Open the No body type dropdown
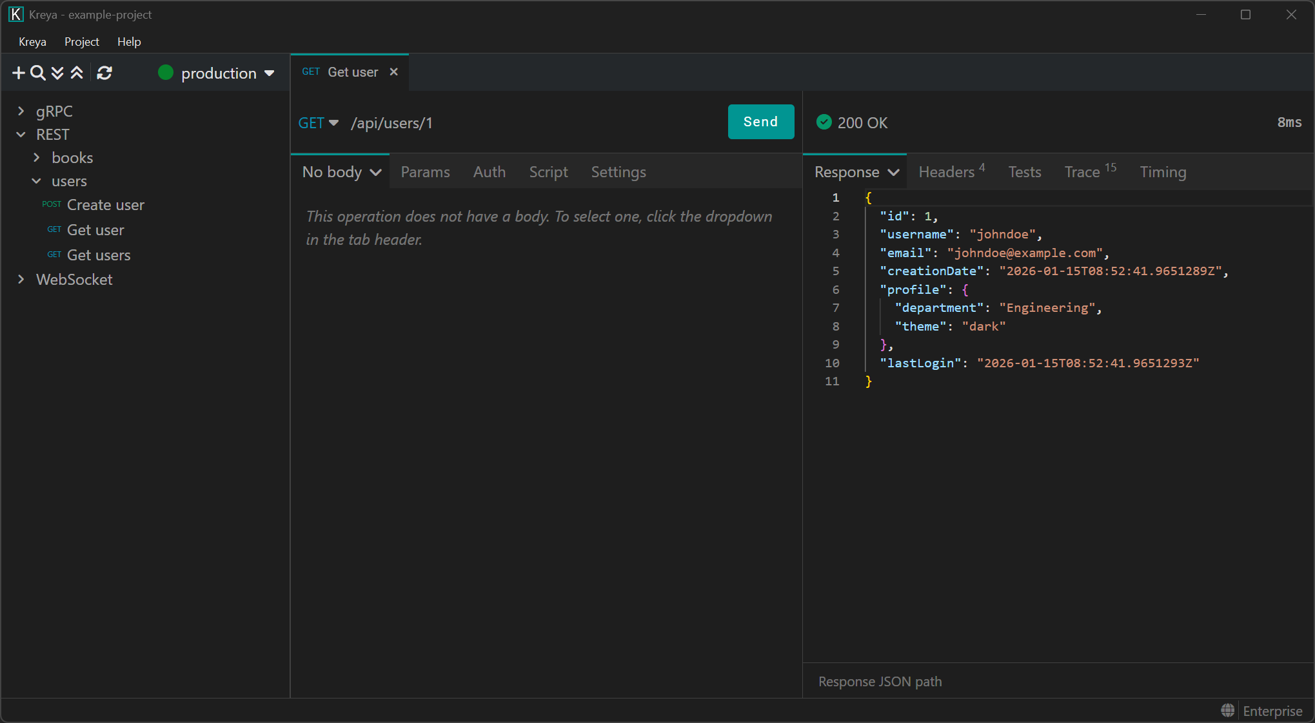1315x723 pixels. [342, 172]
